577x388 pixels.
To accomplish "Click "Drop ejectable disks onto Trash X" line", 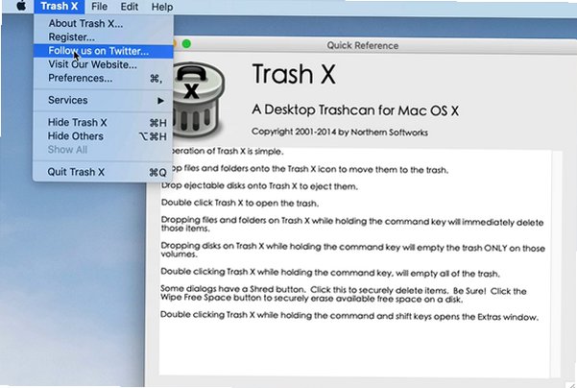I will (x=259, y=186).
